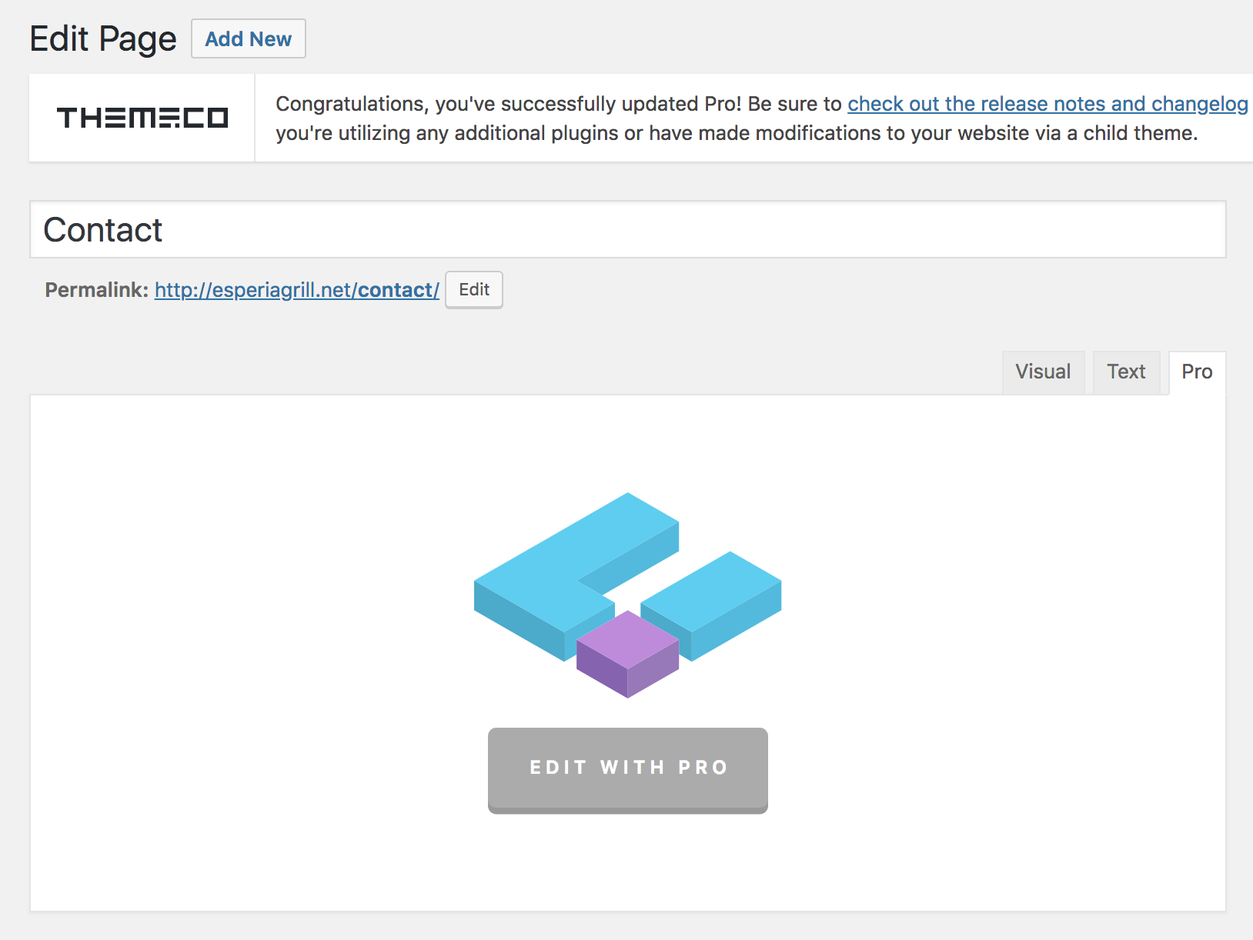The height and width of the screenshot is (940, 1253).
Task: Click the Edit permalink button
Action: [474, 290]
